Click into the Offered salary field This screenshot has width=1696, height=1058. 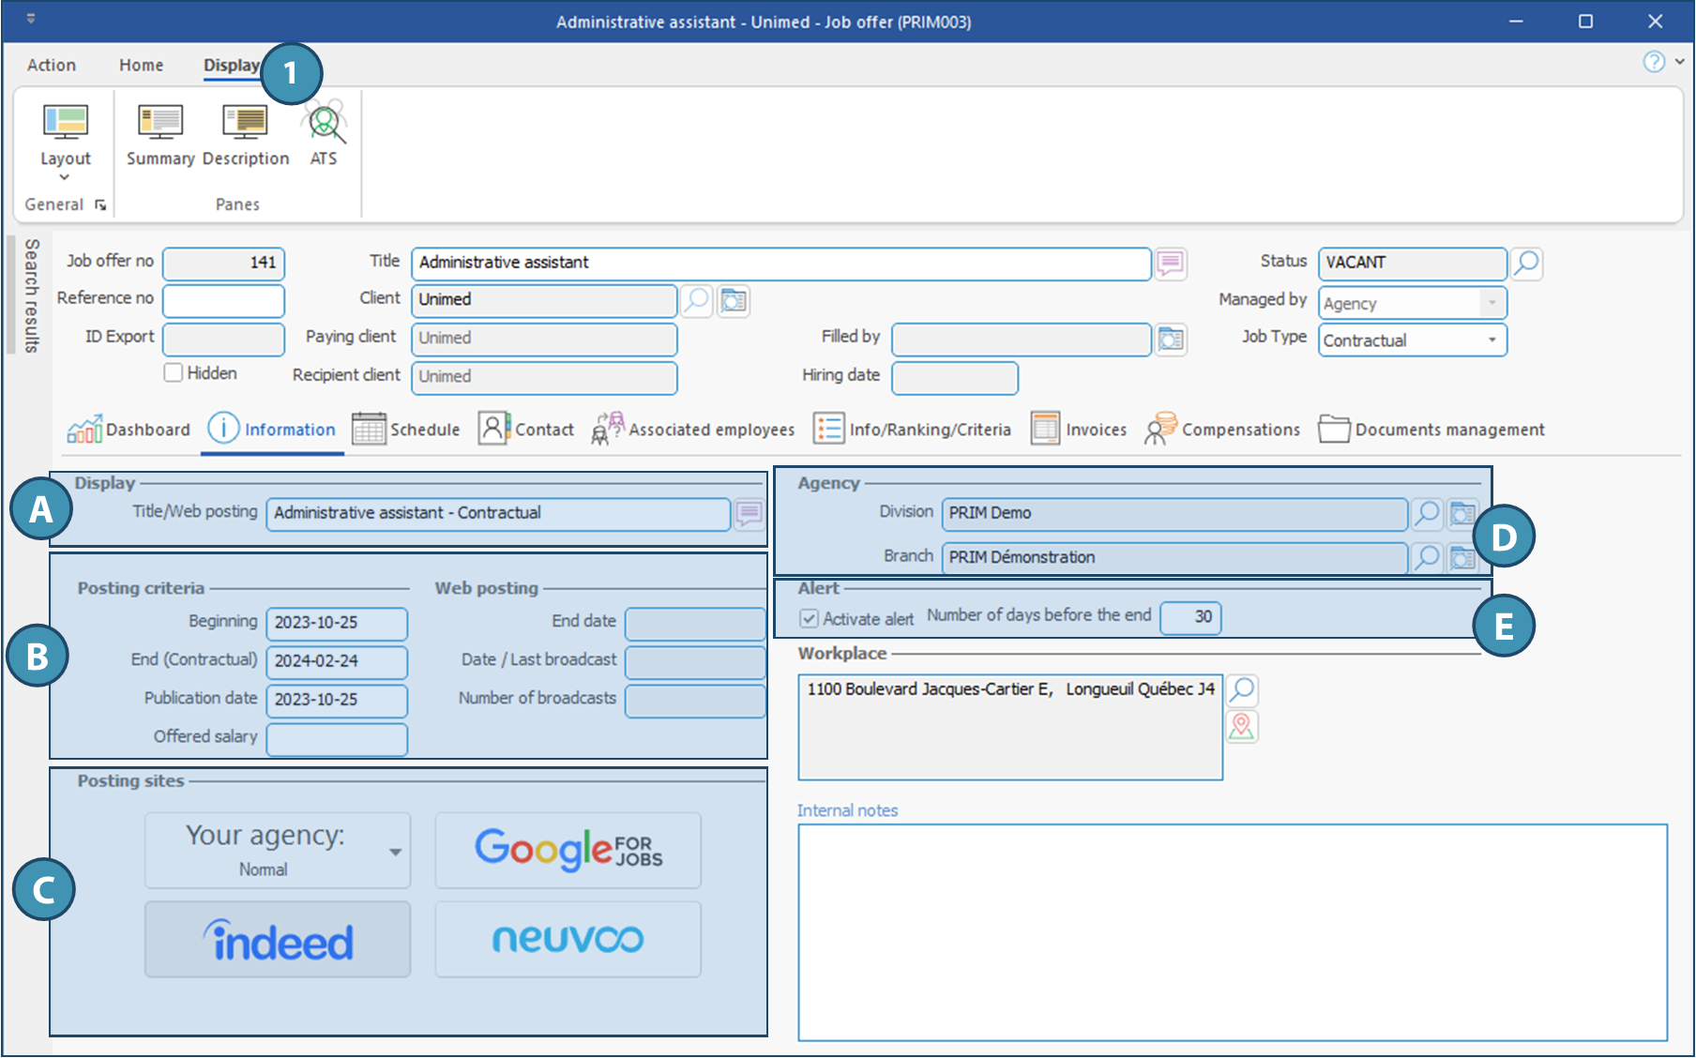pos(337,739)
